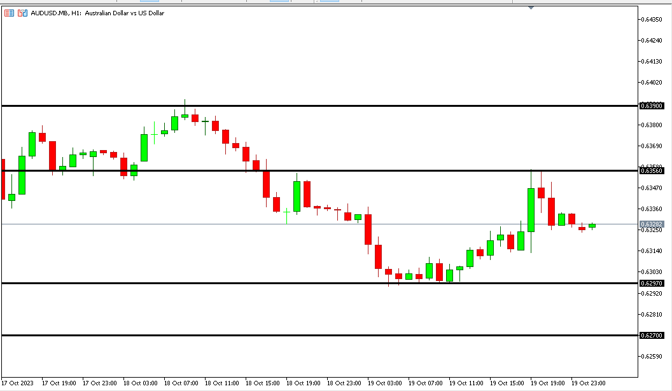The width and height of the screenshot is (672, 391).
Task: Click the 19 Oct 15:00 time label
Action: (x=507, y=383)
